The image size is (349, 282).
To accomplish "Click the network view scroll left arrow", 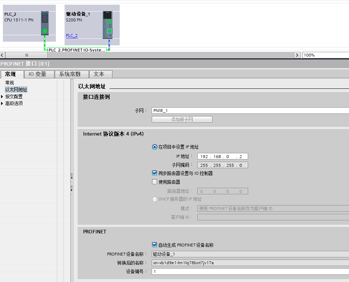I will click(x=2, y=55).
